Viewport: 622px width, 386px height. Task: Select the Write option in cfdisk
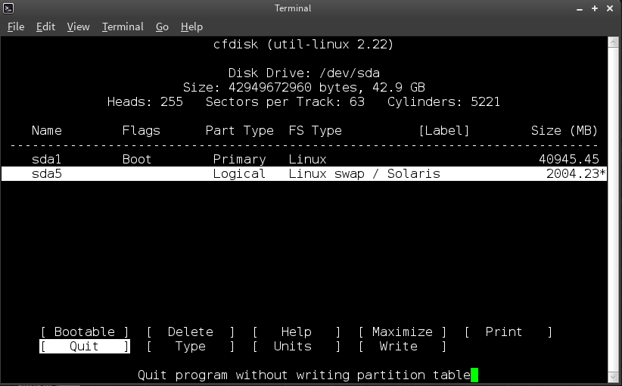(x=403, y=347)
